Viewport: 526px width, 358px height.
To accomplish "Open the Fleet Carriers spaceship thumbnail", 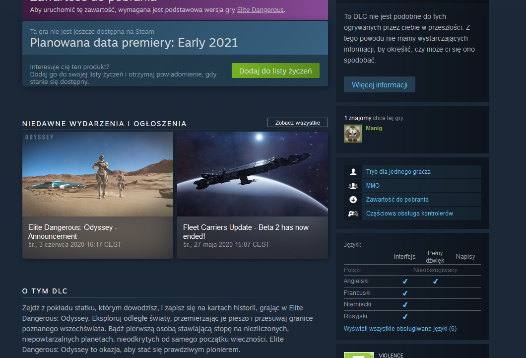I will click(253, 174).
